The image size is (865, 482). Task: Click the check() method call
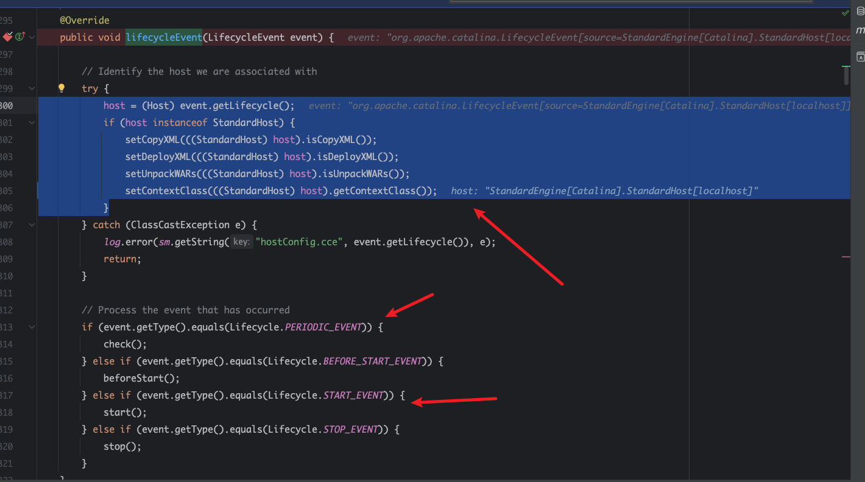point(125,344)
